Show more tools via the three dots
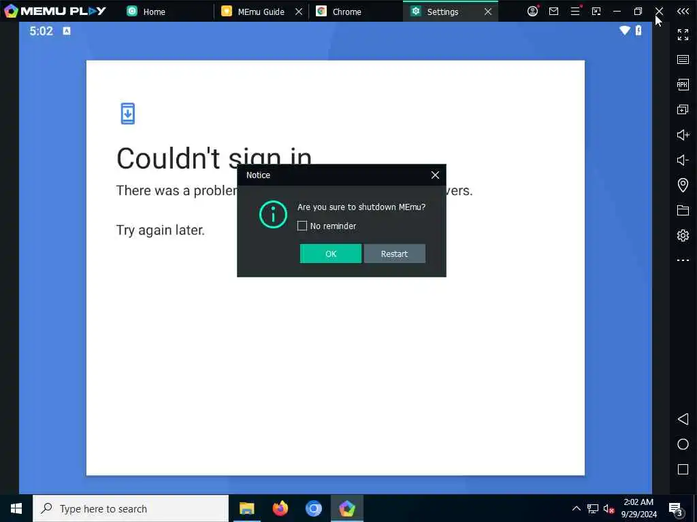The width and height of the screenshot is (697, 522). click(683, 260)
